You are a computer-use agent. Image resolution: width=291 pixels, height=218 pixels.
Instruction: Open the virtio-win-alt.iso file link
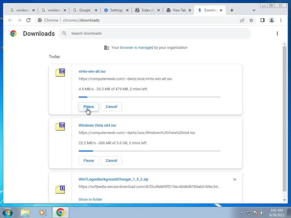(x=92, y=71)
